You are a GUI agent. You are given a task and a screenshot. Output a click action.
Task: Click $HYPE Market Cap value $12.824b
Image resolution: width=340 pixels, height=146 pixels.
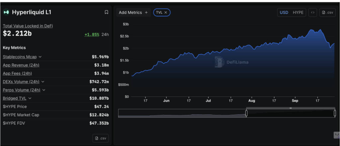(x=99, y=115)
